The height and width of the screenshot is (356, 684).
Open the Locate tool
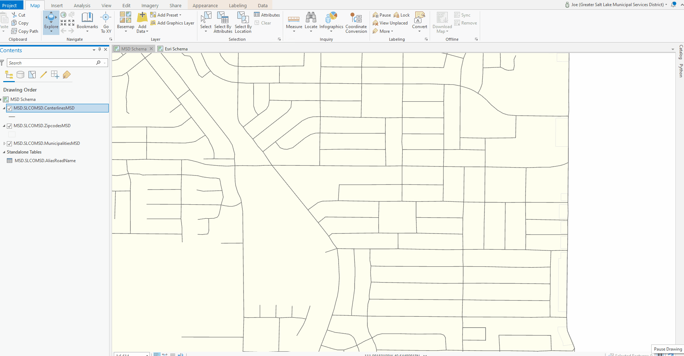(311, 22)
